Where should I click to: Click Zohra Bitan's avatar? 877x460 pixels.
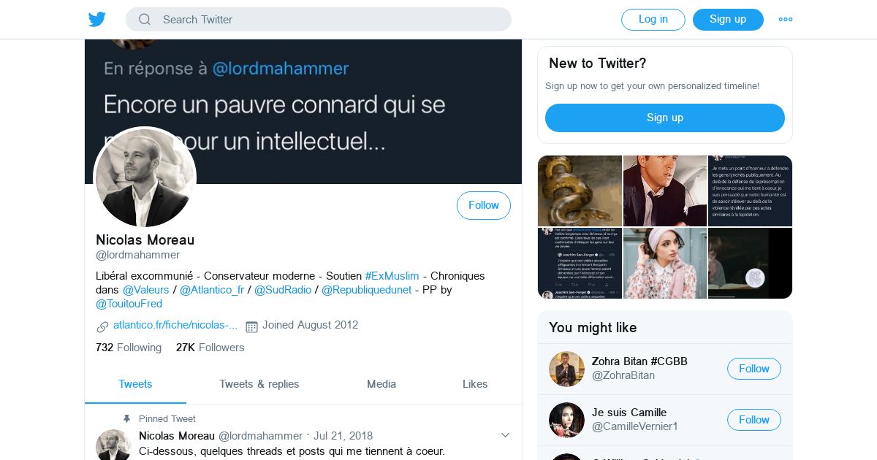pos(566,369)
